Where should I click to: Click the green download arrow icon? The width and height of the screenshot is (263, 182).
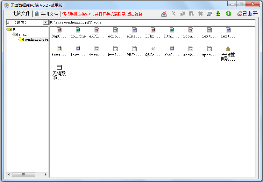[218, 14]
